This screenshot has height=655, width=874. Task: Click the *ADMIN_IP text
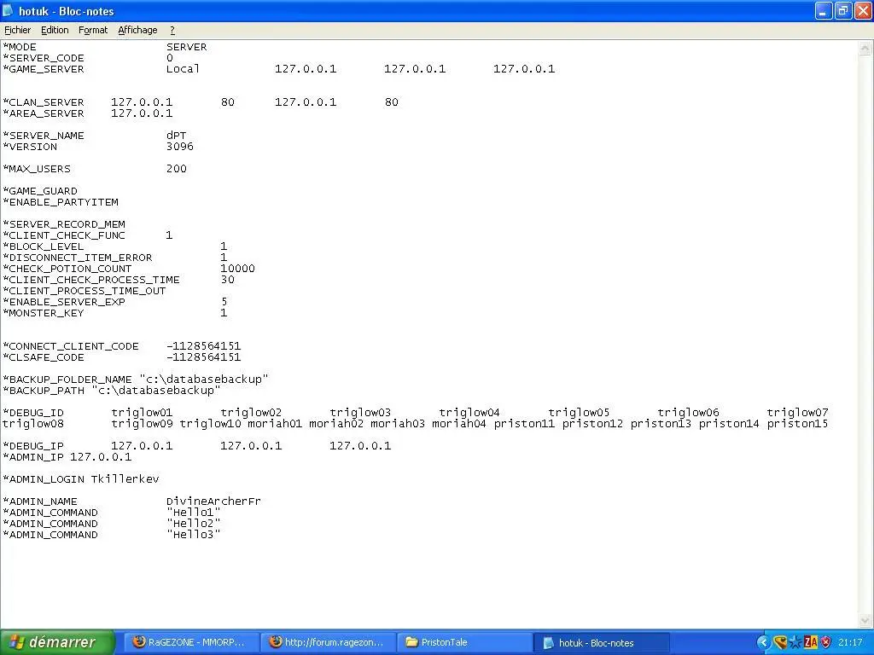33,457
